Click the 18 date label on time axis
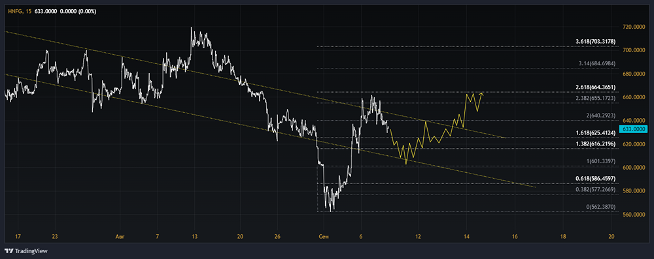The height and width of the screenshot is (259, 654). coord(563,237)
